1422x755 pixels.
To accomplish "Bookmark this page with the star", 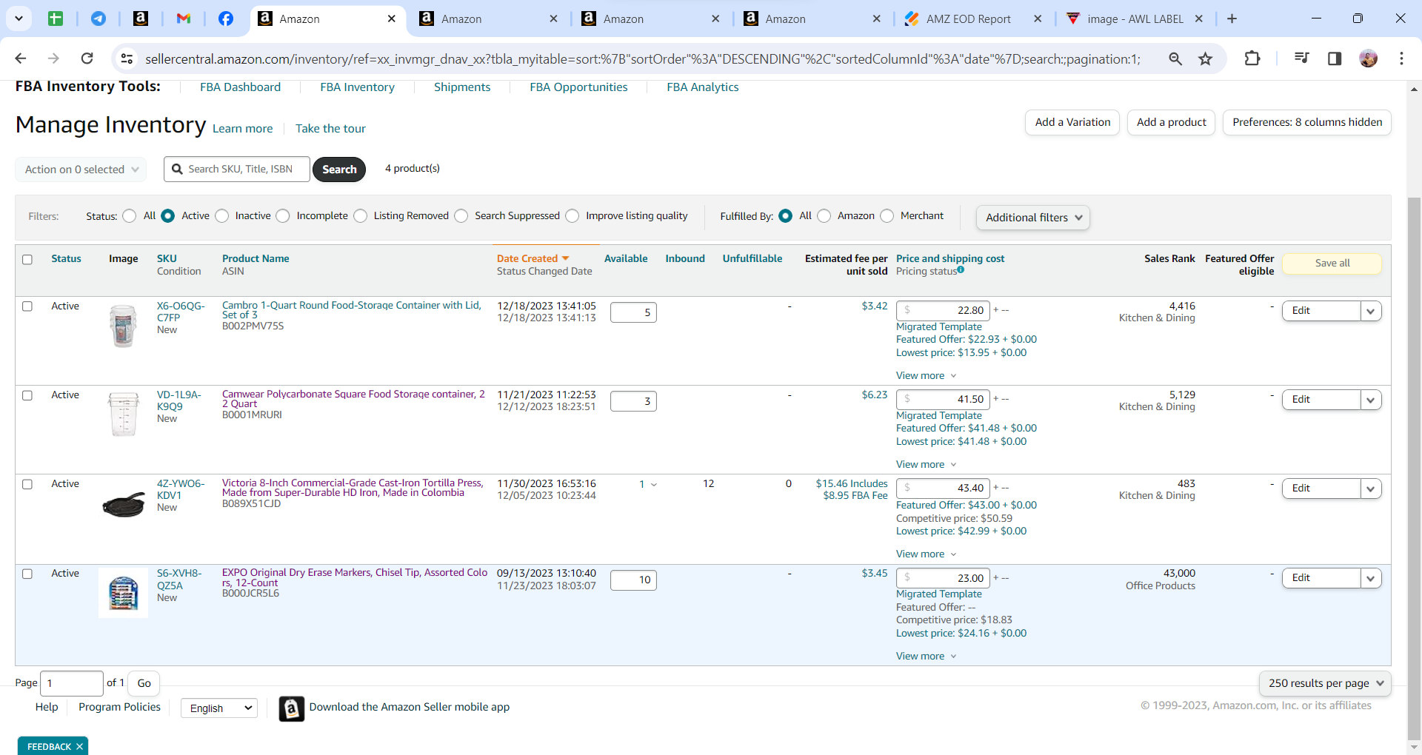I will 1206,58.
